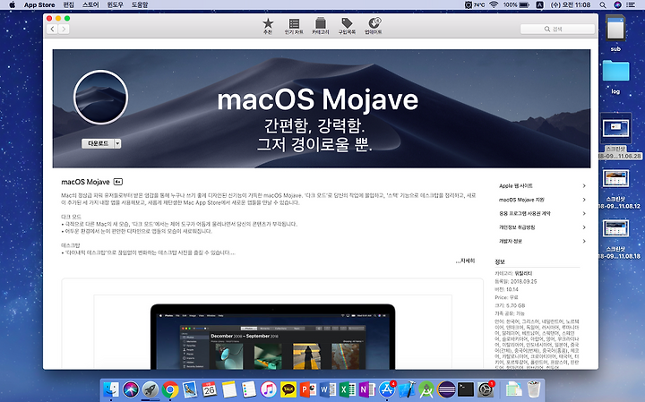Open Google Chrome from the Dock

click(x=170, y=389)
